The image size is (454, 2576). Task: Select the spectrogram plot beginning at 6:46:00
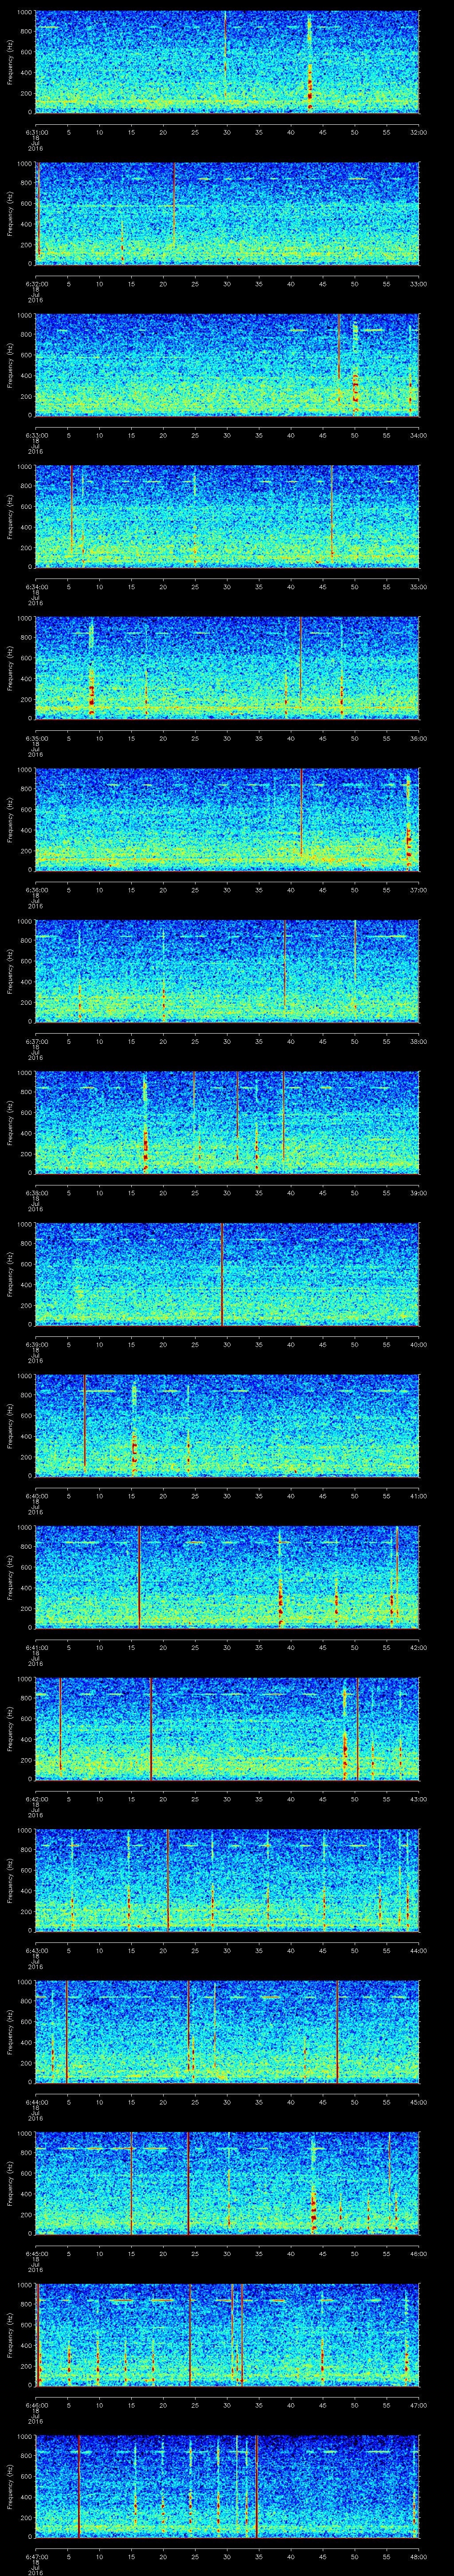pyautogui.click(x=227, y=2334)
